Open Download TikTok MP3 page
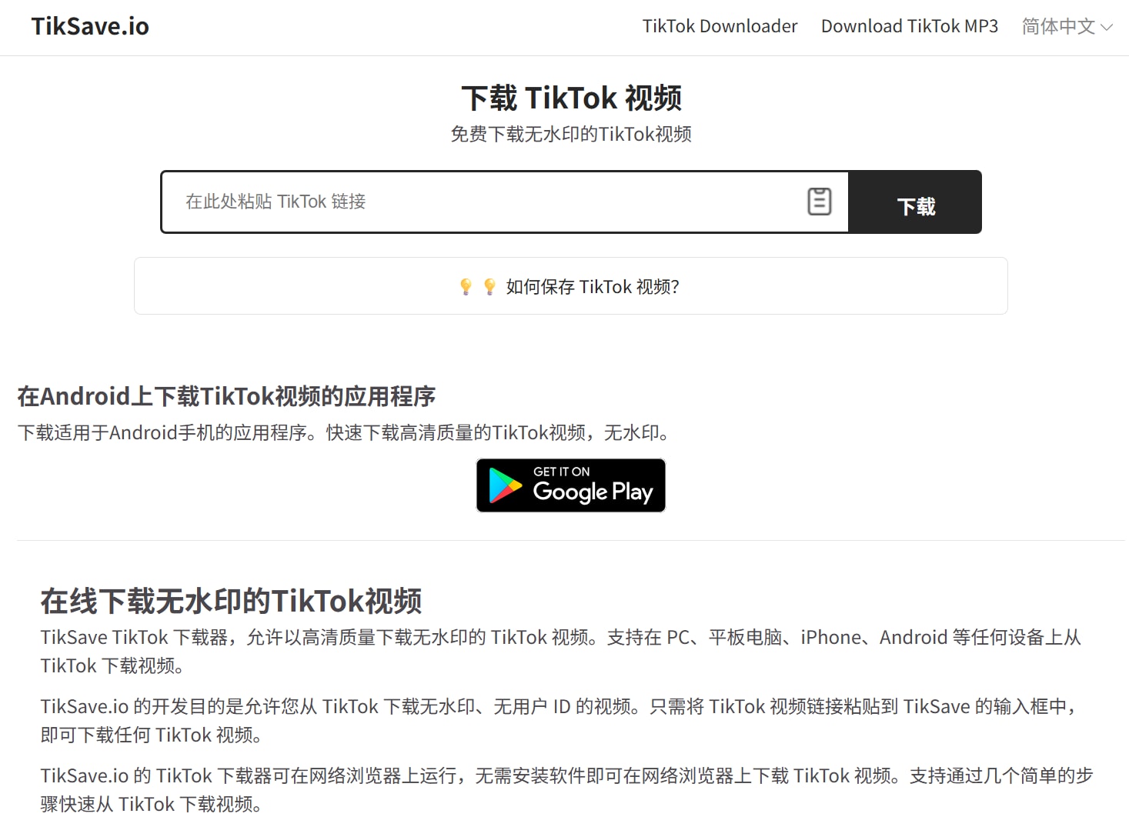 pos(909,26)
